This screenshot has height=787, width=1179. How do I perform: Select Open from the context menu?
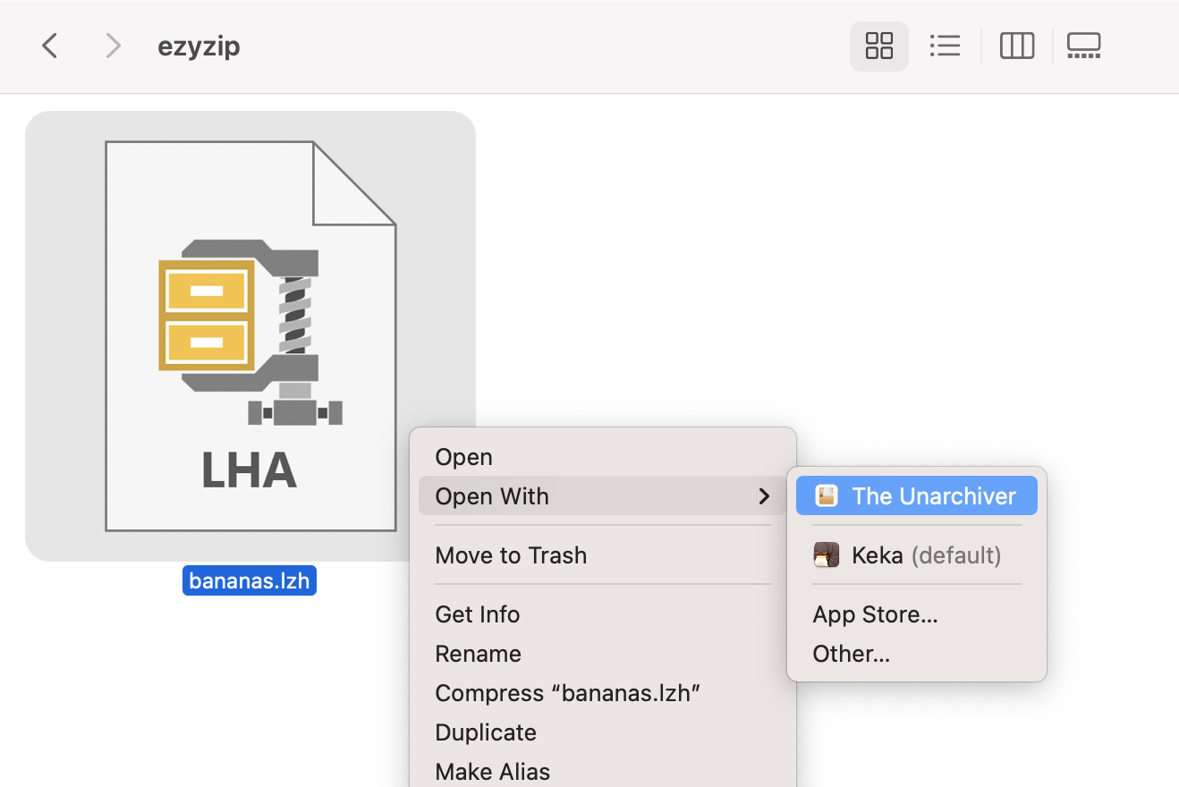tap(463, 457)
